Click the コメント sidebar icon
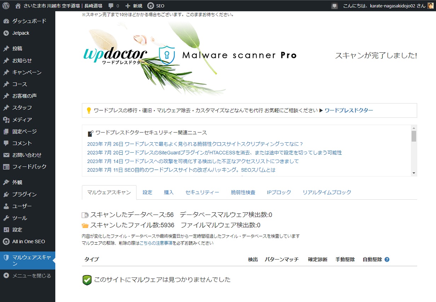This screenshot has width=436, height=302. point(6,143)
